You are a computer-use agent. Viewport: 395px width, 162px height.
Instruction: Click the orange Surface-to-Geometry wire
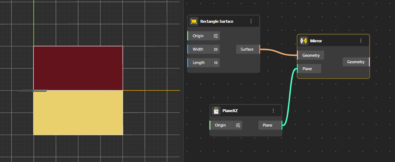pos(278,52)
